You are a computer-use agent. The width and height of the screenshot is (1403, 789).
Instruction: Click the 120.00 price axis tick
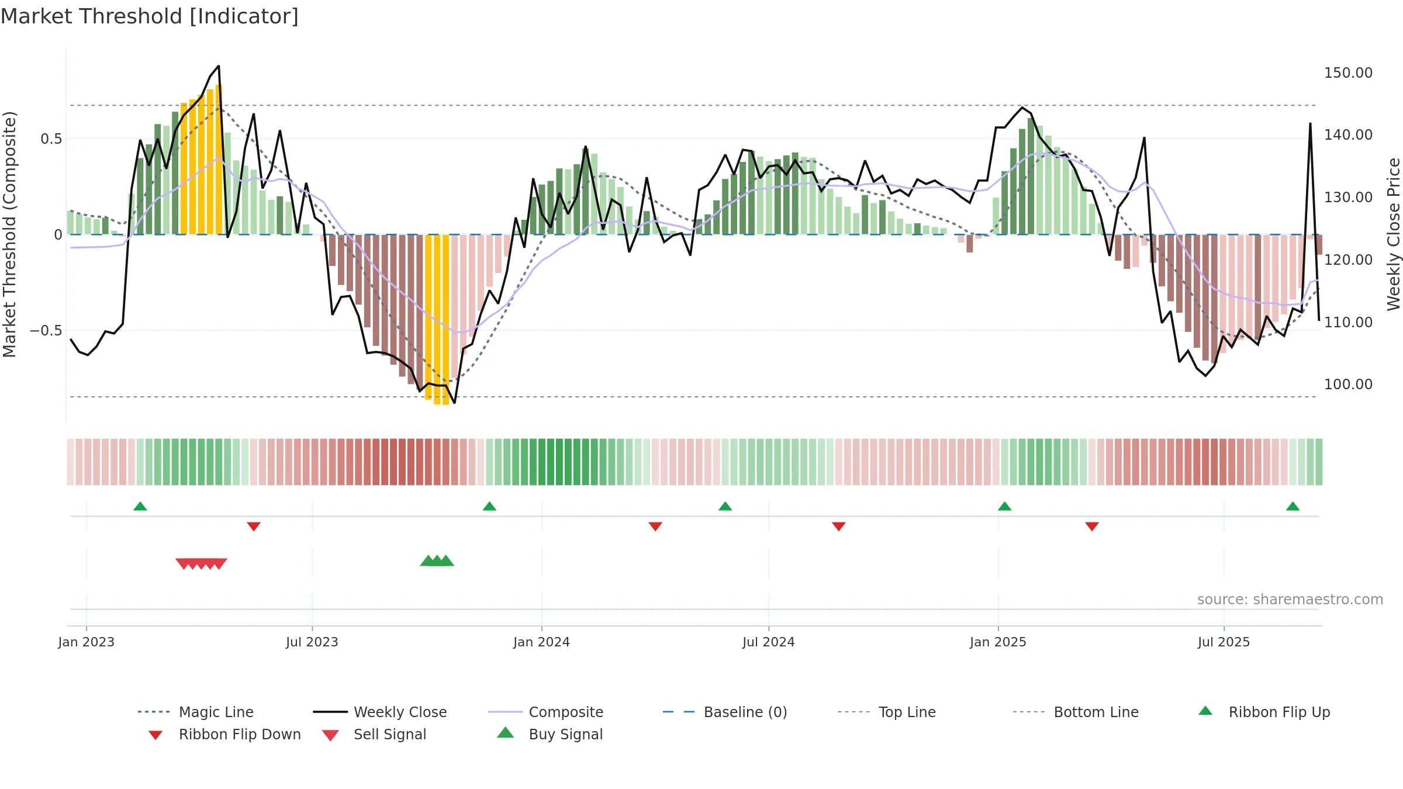pyautogui.click(x=1349, y=260)
